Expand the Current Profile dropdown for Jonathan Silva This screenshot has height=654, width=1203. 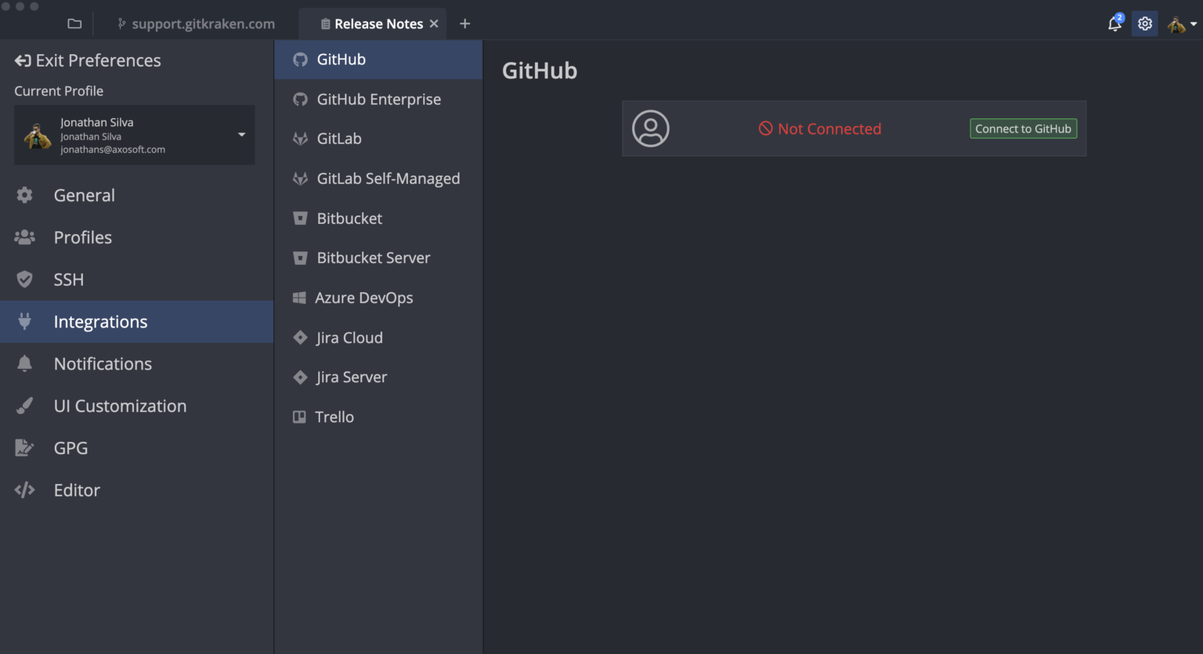coord(241,134)
